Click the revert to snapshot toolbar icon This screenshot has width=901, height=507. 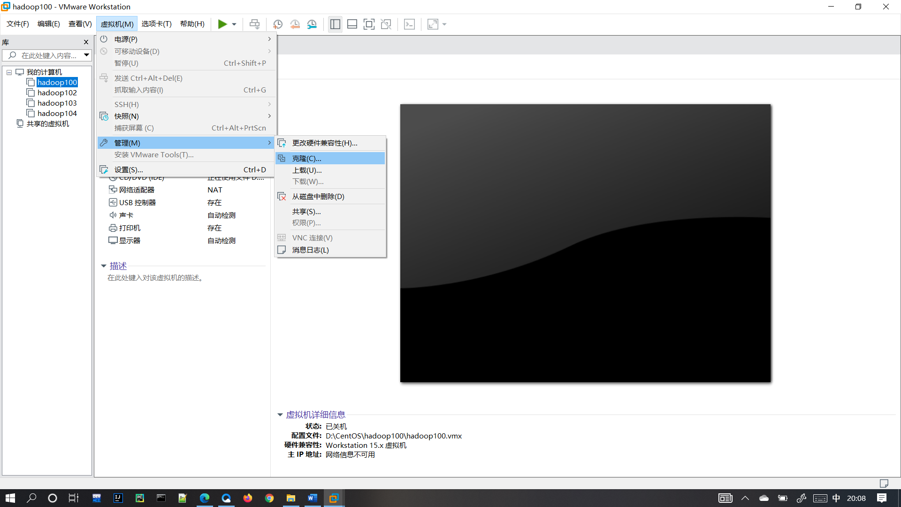pos(295,24)
